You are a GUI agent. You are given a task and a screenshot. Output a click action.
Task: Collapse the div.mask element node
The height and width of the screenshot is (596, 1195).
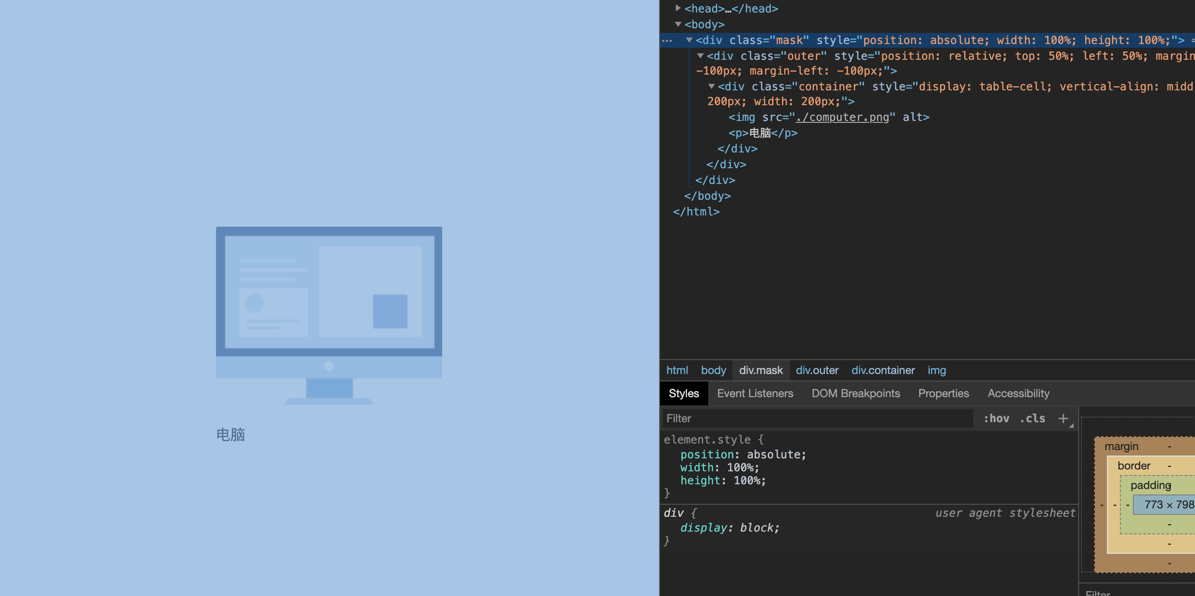pyautogui.click(x=689, y=40)
